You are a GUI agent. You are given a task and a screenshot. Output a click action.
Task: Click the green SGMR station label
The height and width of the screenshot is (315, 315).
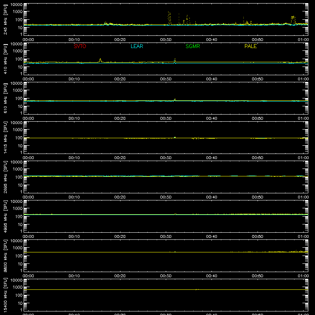[x=193, y=46]
